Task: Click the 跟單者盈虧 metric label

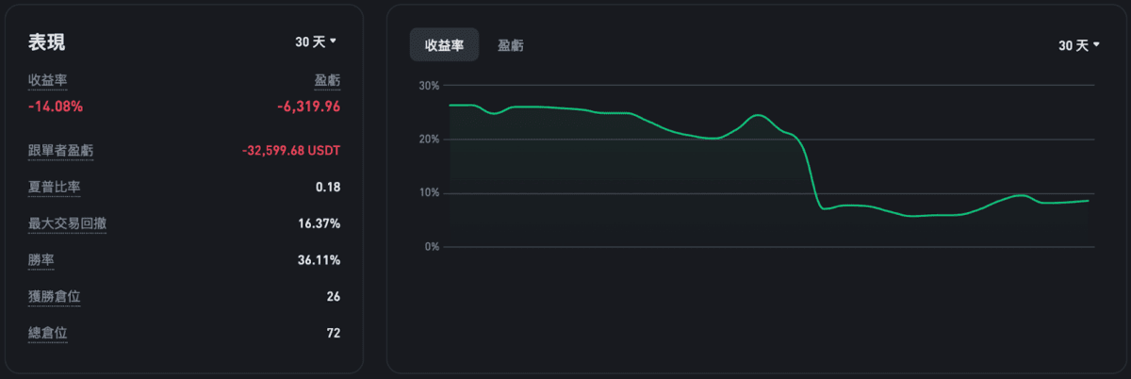Action: [x=60, y=151]
